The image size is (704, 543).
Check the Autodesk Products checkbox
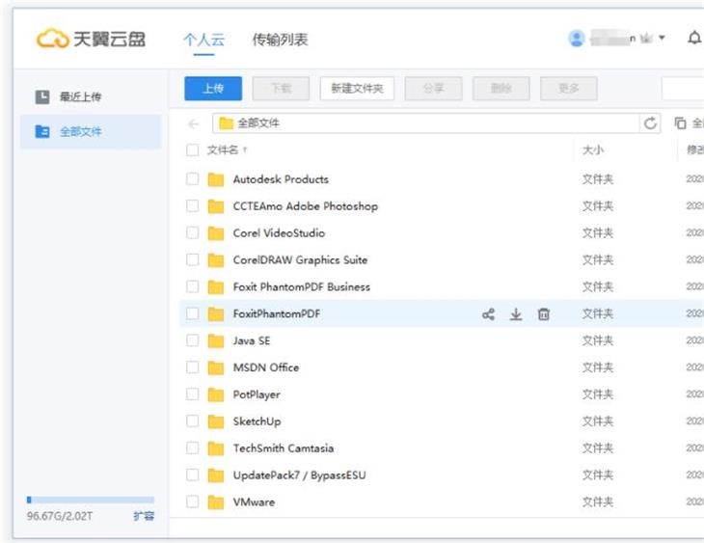[192, 179]
